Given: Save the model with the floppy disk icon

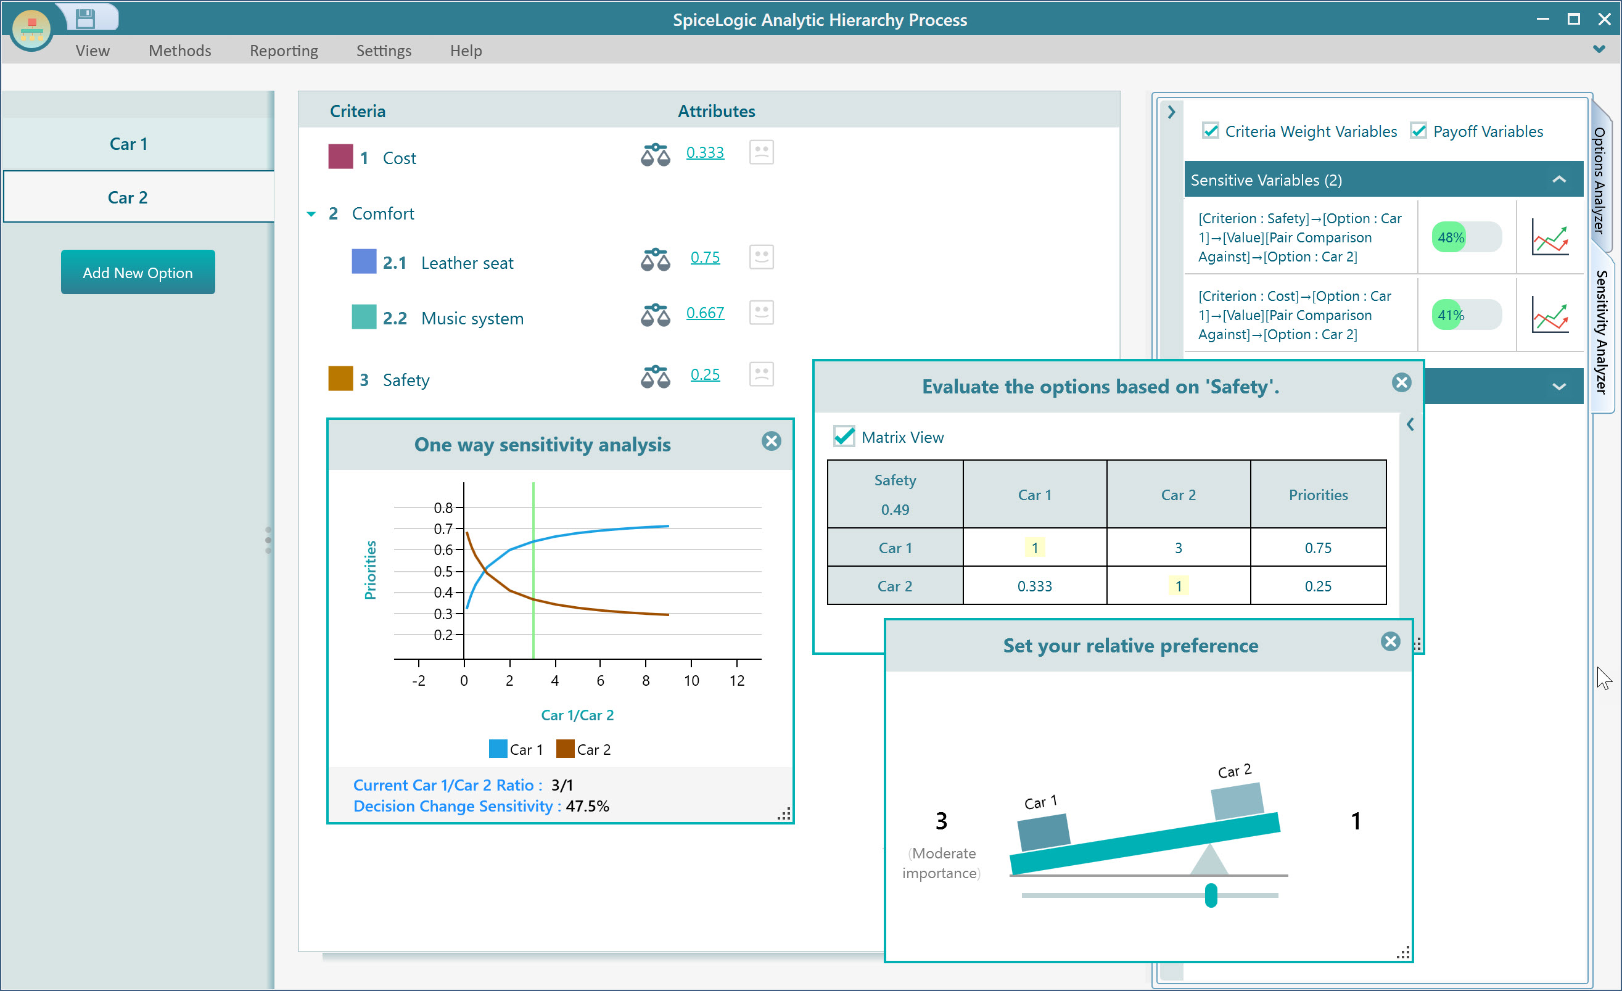Looking at the screenshot, I should (86, 19).
